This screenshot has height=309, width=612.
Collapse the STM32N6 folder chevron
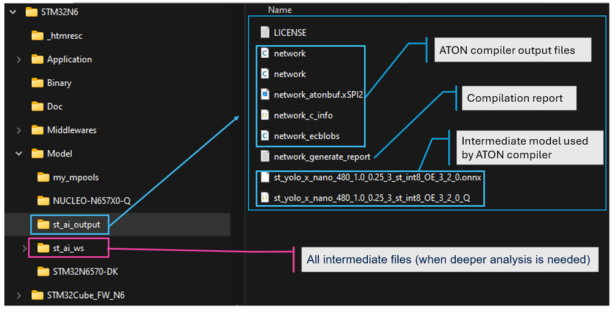[x=13, y=12]
